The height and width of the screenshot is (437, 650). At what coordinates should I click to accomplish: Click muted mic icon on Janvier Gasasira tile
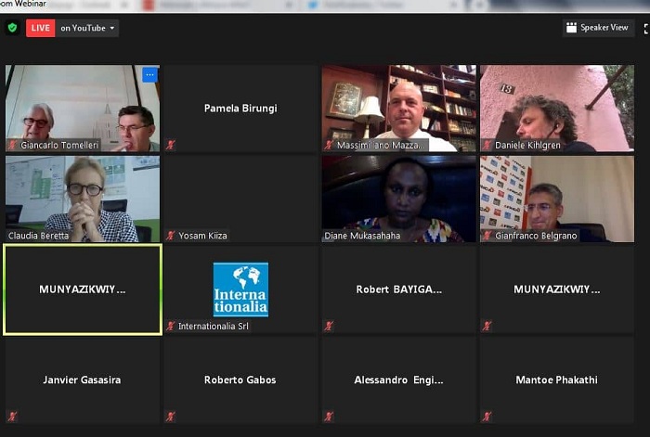[x=12, y=416]
